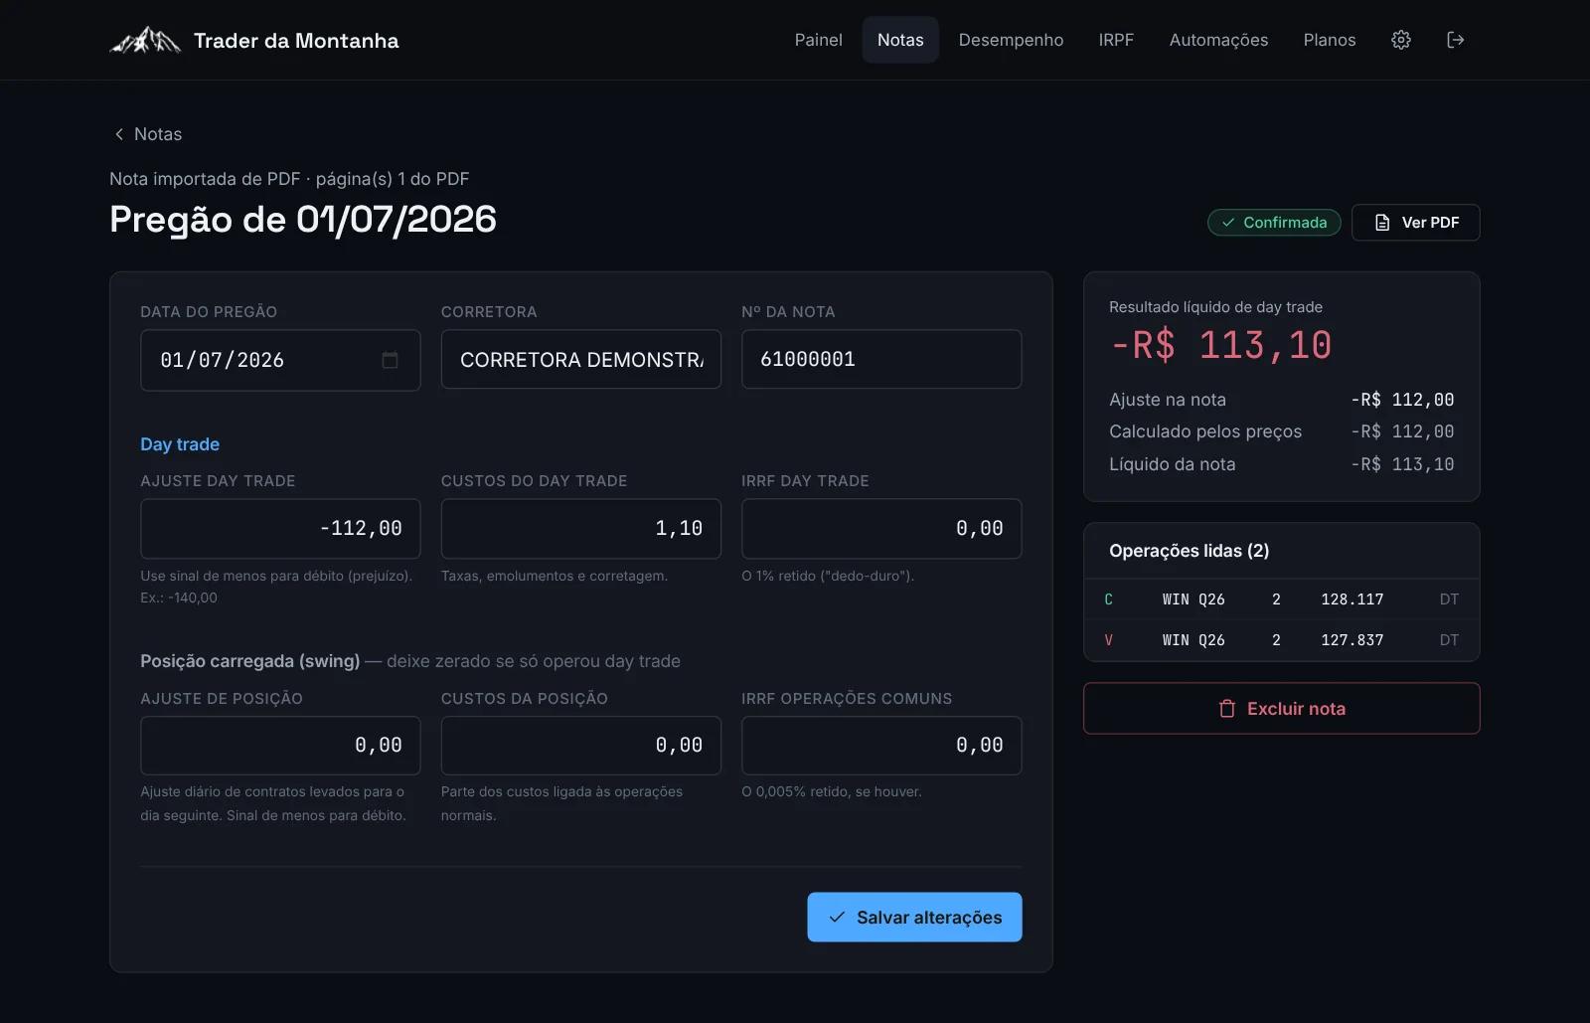This screenshot has height=1023, width=1590.
Task: Go back via the Notas breadcrumb link
Action: (x=148, y=134)
